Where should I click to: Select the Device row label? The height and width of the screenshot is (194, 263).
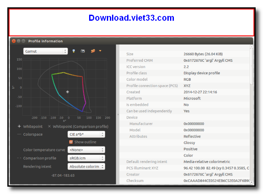click(132, 118)
